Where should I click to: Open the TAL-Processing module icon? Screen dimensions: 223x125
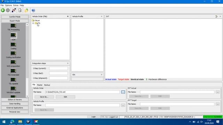click(x=13, y=26)
